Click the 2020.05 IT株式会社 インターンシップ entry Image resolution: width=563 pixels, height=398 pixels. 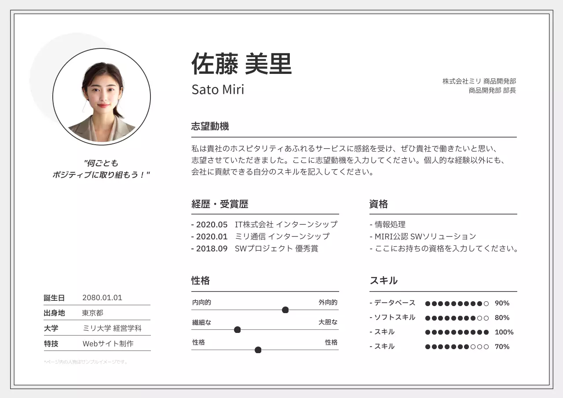click(265, 224)
